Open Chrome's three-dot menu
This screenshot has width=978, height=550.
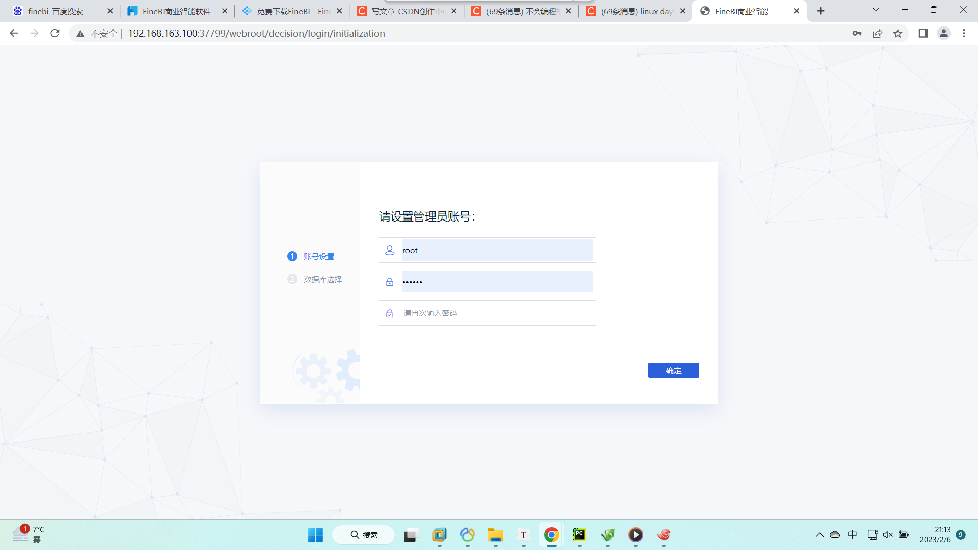point(964,33)
